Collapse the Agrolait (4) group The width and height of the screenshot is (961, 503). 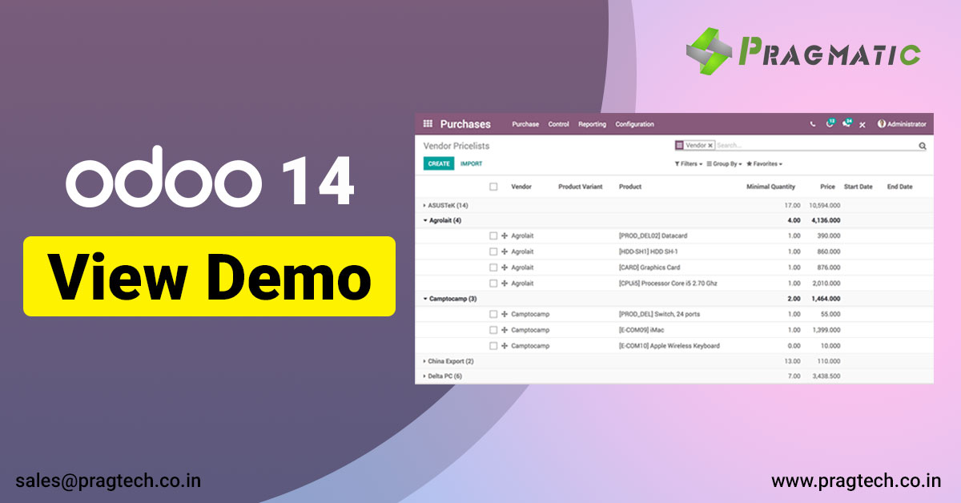click(442, 220)
